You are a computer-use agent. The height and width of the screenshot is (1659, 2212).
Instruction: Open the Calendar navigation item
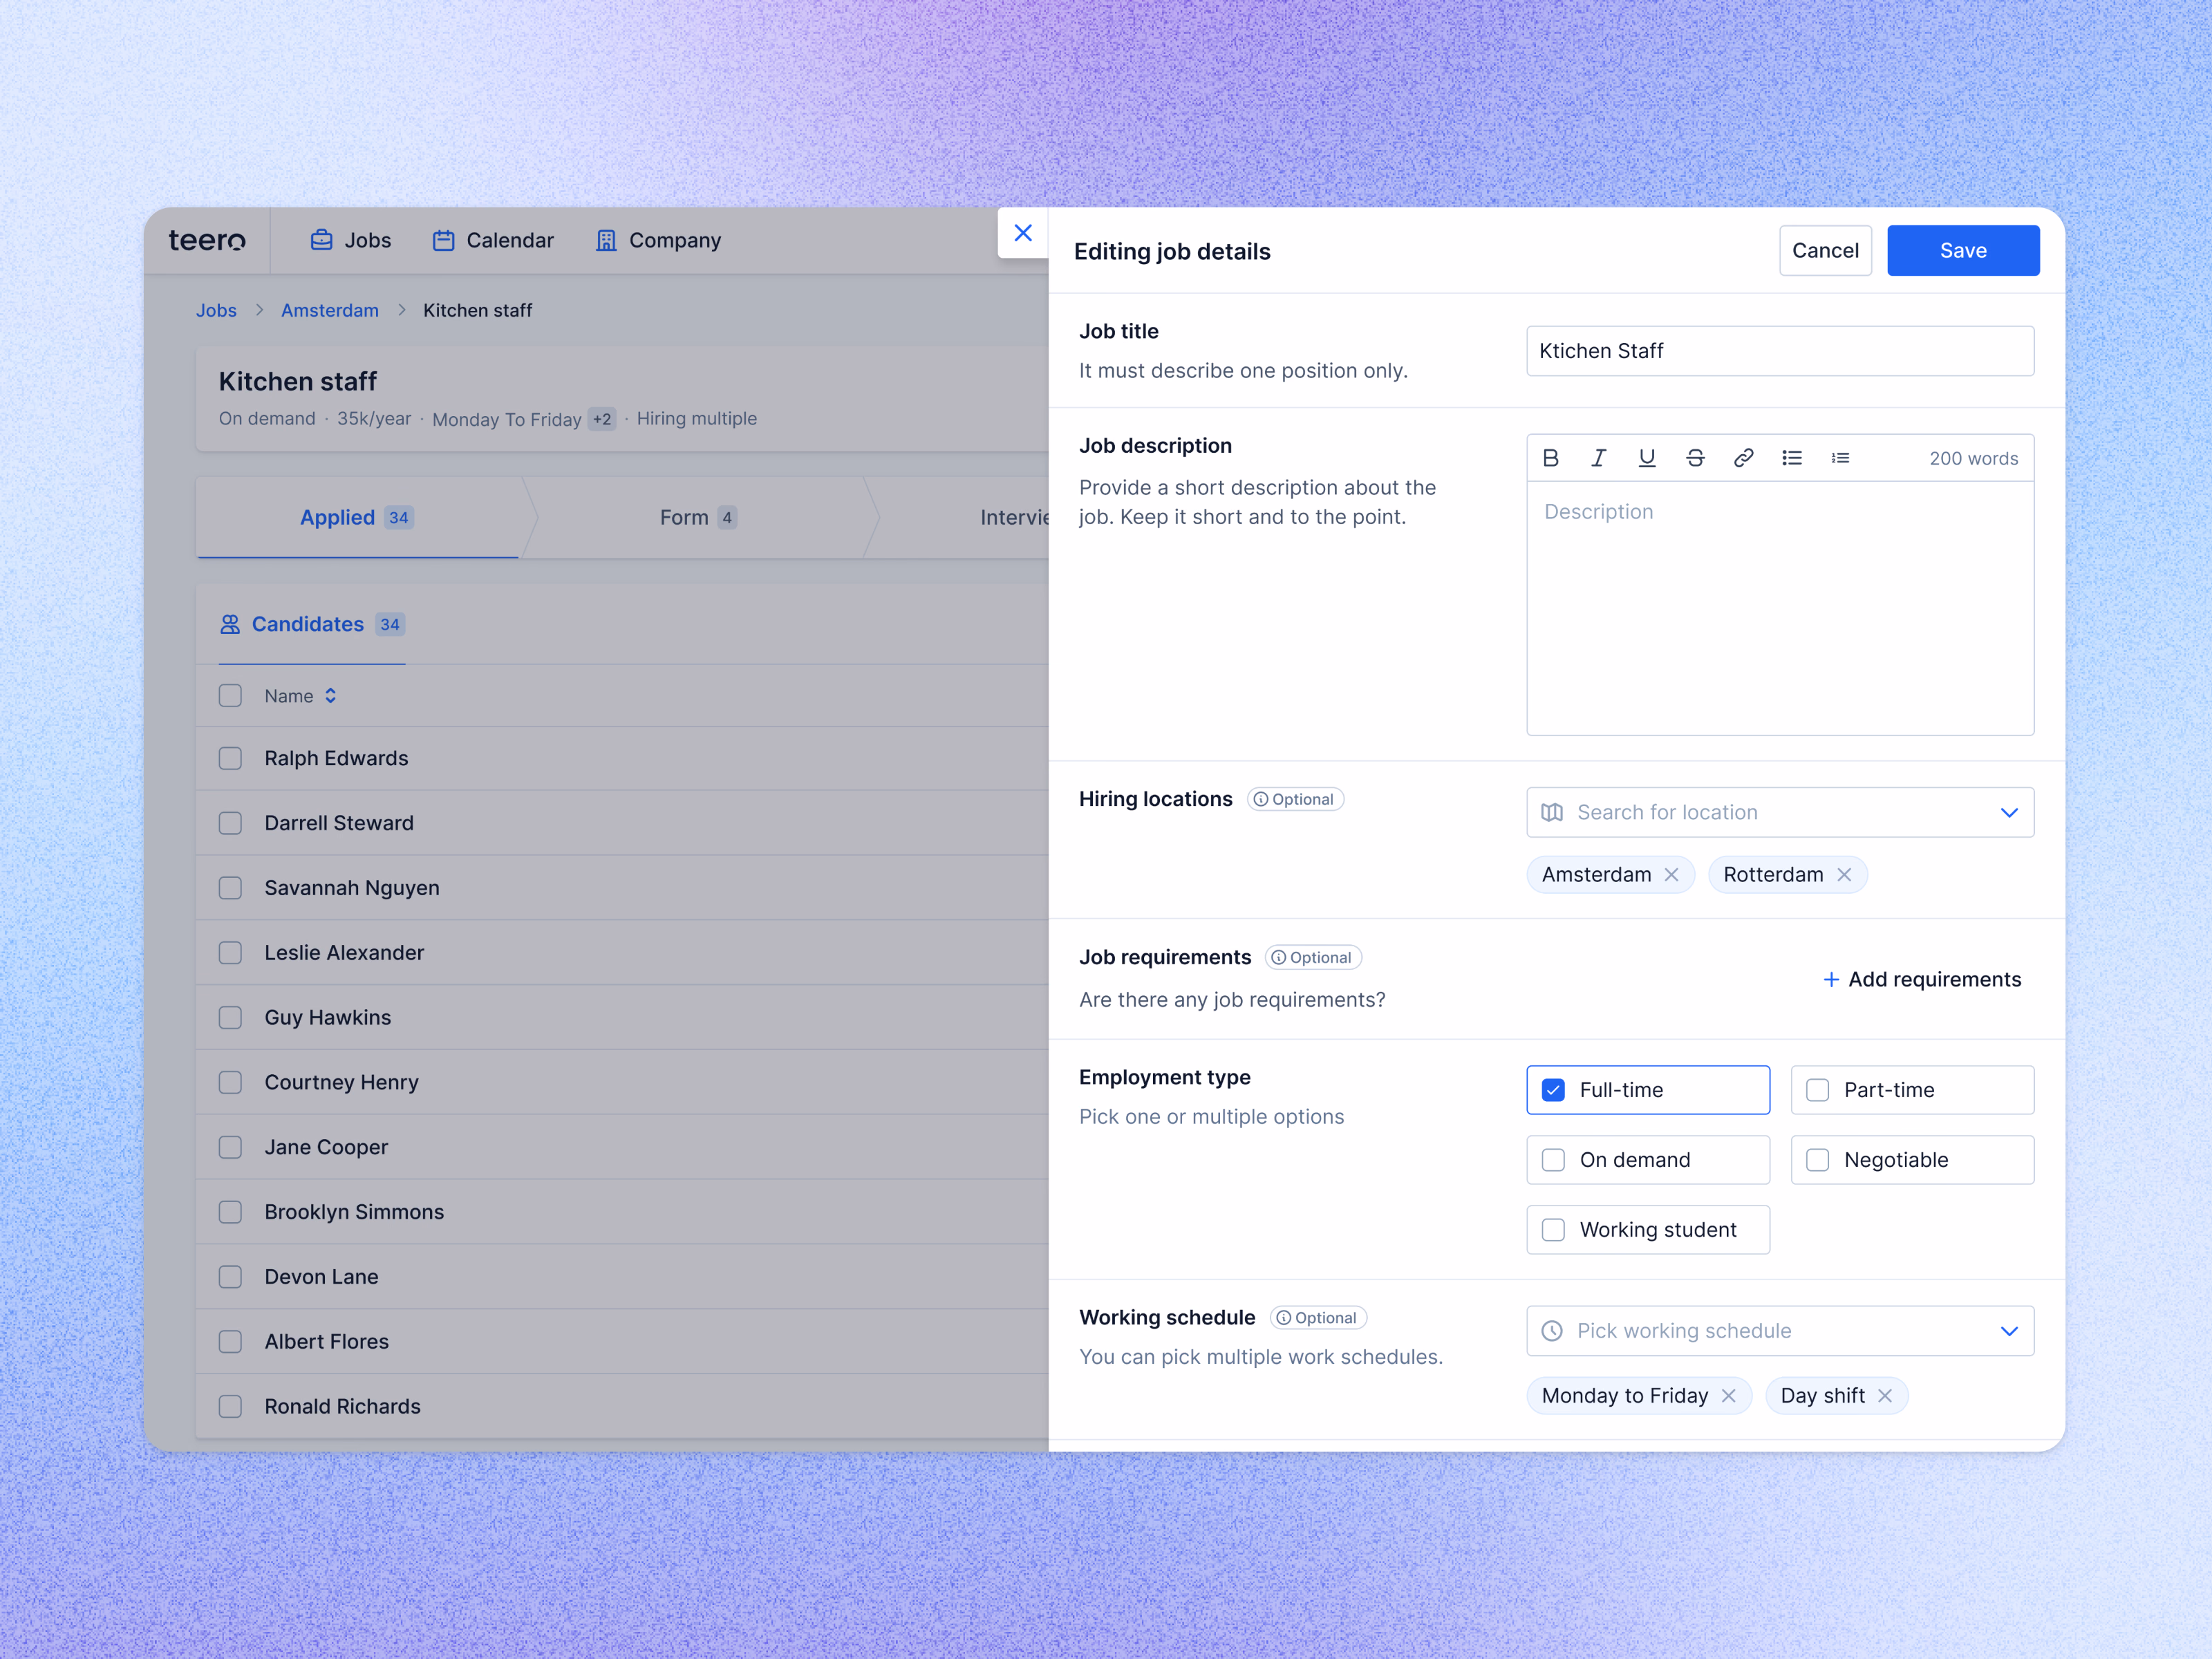(493, 240)
